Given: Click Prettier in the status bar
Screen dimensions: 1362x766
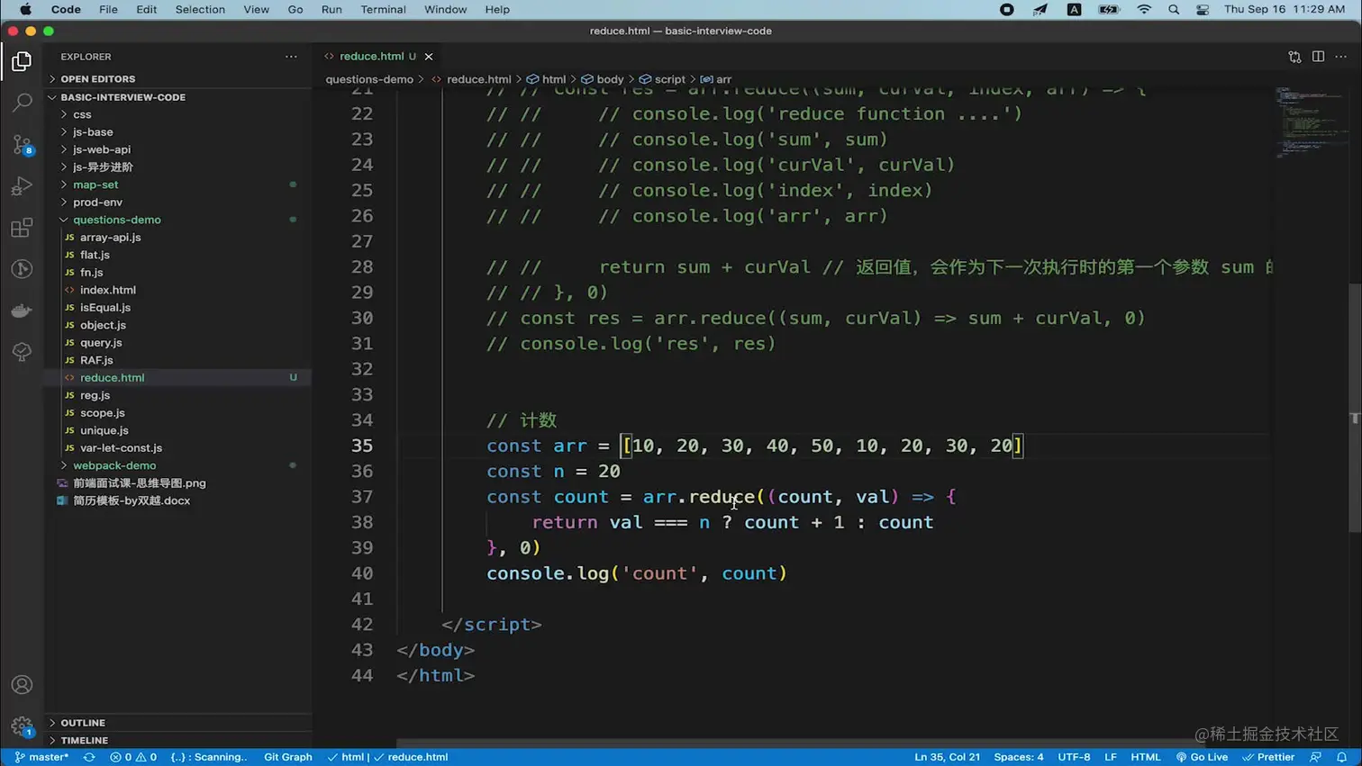Looking at the screenshot, I should 1269,757.
